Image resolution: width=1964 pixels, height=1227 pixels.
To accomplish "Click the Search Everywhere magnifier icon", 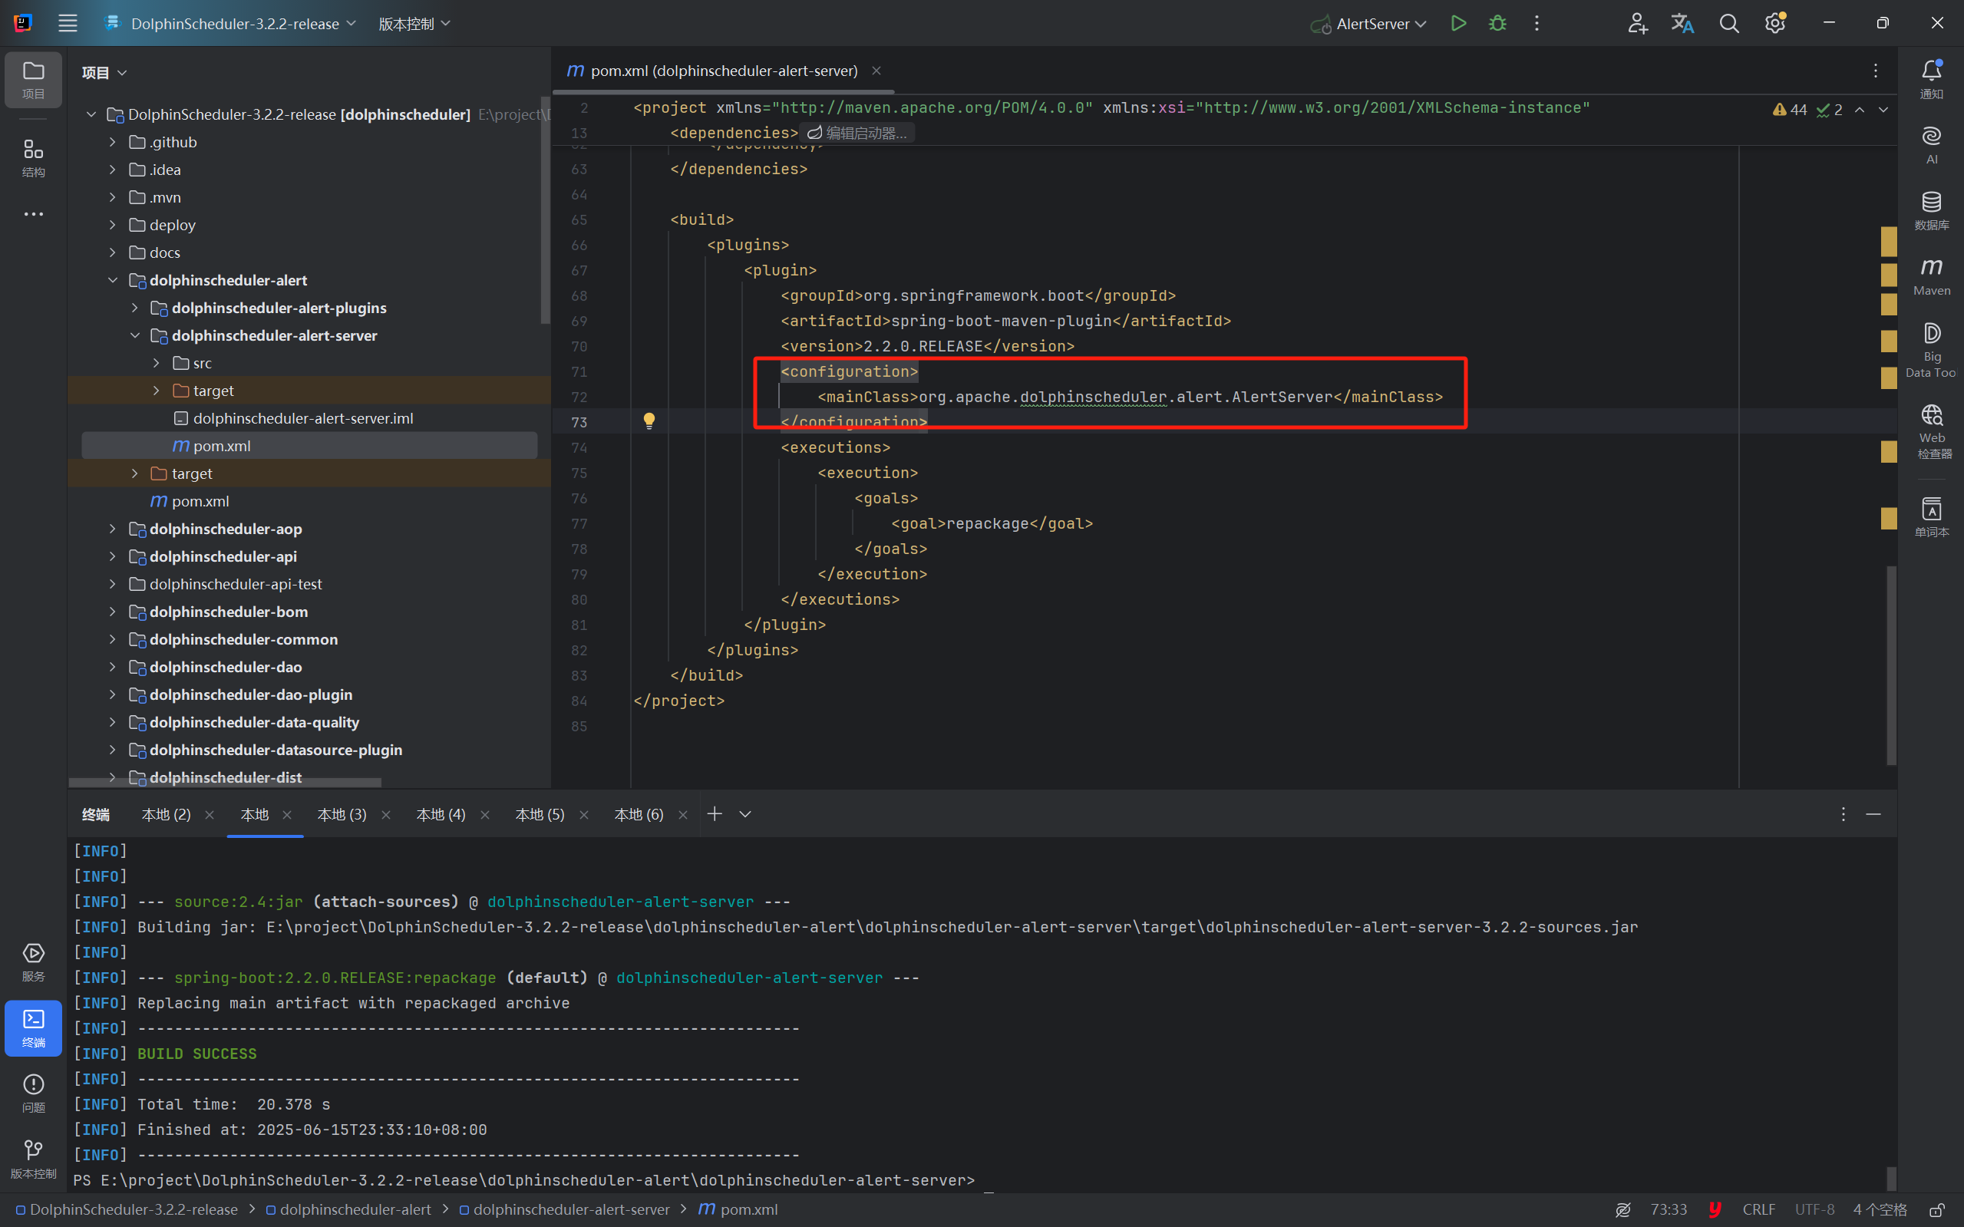I will click(x=1728, y=24).
